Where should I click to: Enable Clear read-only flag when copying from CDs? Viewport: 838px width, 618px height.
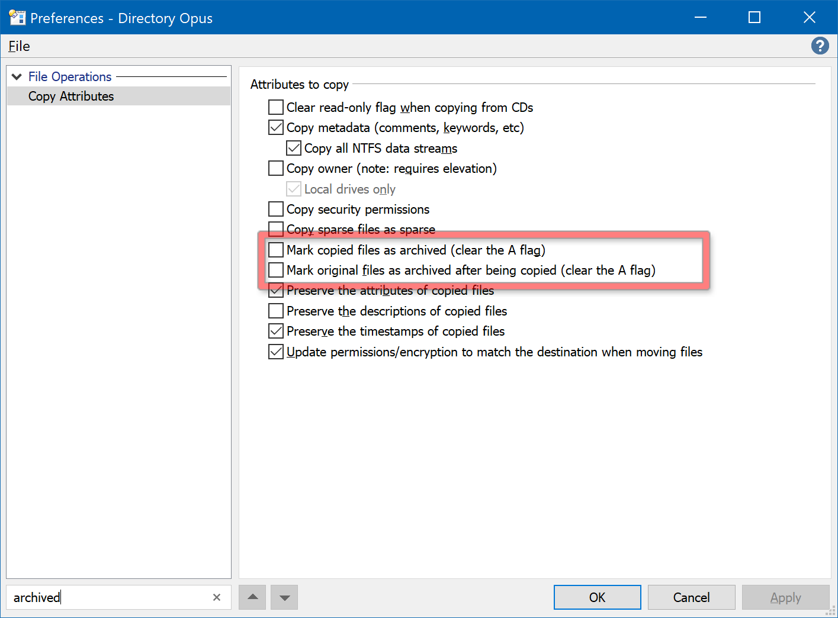coord(276,107)
